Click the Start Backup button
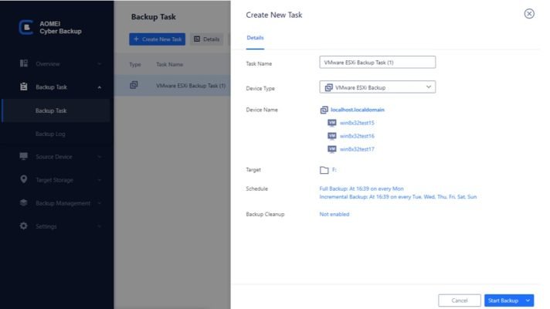The image size is (550, 309). pyautogui.click(x=504, y=301)
